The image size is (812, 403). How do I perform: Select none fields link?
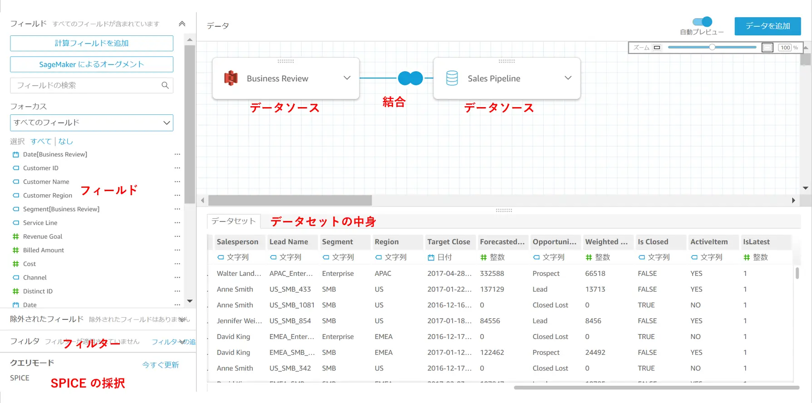click(x=66, y=141)
